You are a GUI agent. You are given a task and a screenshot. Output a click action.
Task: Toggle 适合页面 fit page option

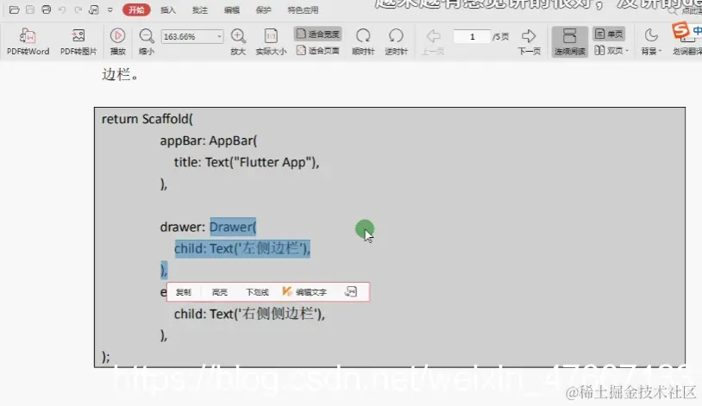tap(318, 51)
